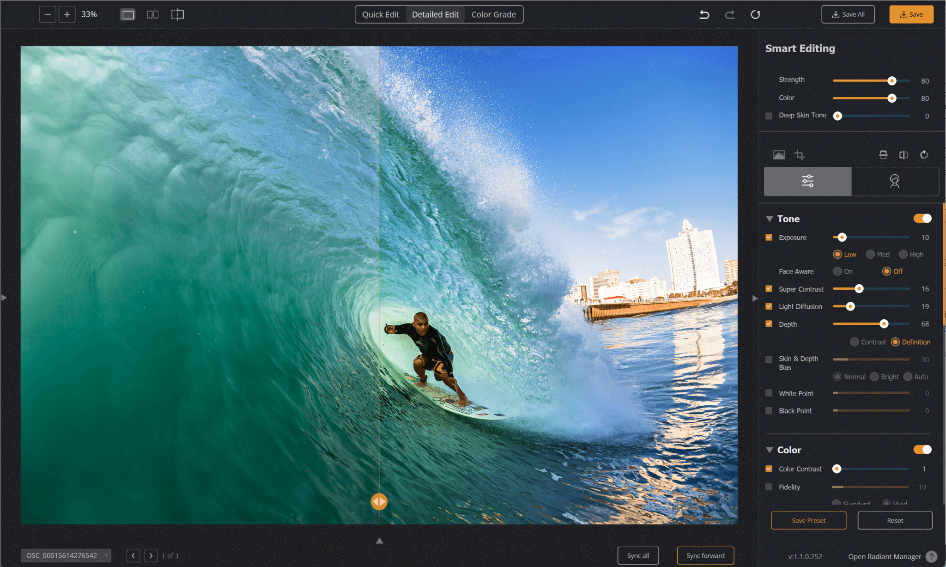
Task: Click the before/after comparison arrow
Action: tap(380, 501)
